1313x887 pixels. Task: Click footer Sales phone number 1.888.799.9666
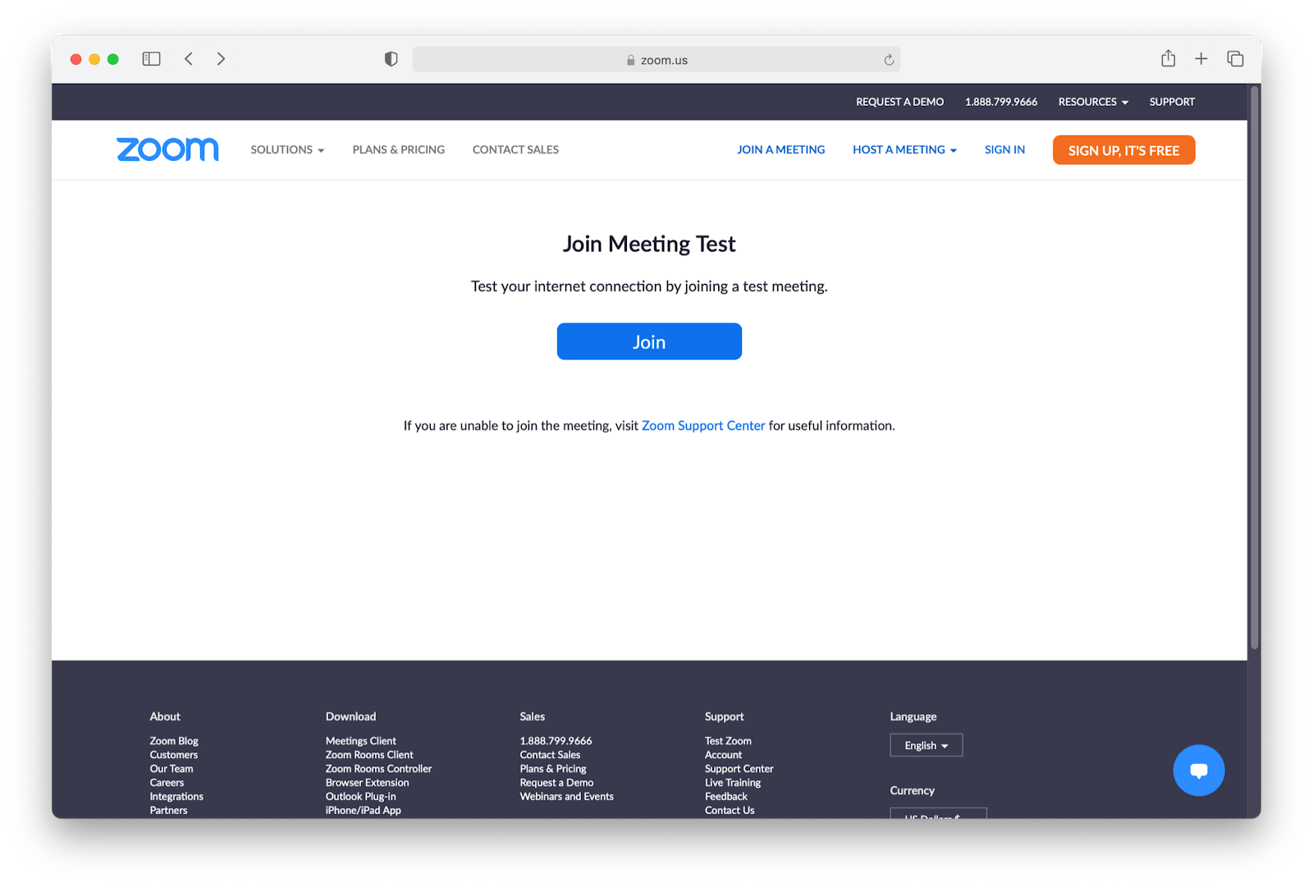556,741
